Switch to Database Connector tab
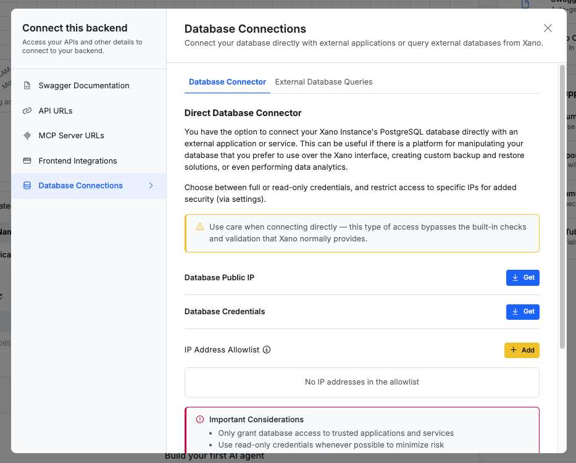 (x=227, y=82)
